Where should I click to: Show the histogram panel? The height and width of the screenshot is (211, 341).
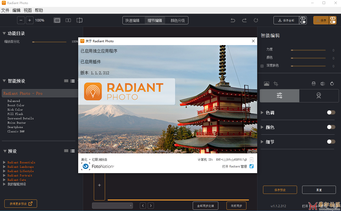pos(267,84)
